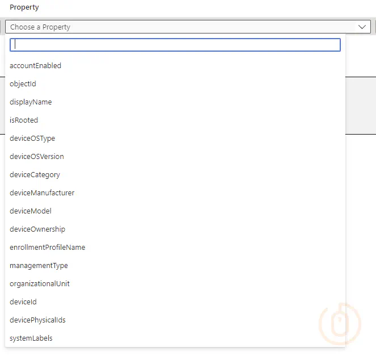Pick the deviceCategory entry
The height and width of the screenshot is (360, 376).
click(x=35, y=175)
